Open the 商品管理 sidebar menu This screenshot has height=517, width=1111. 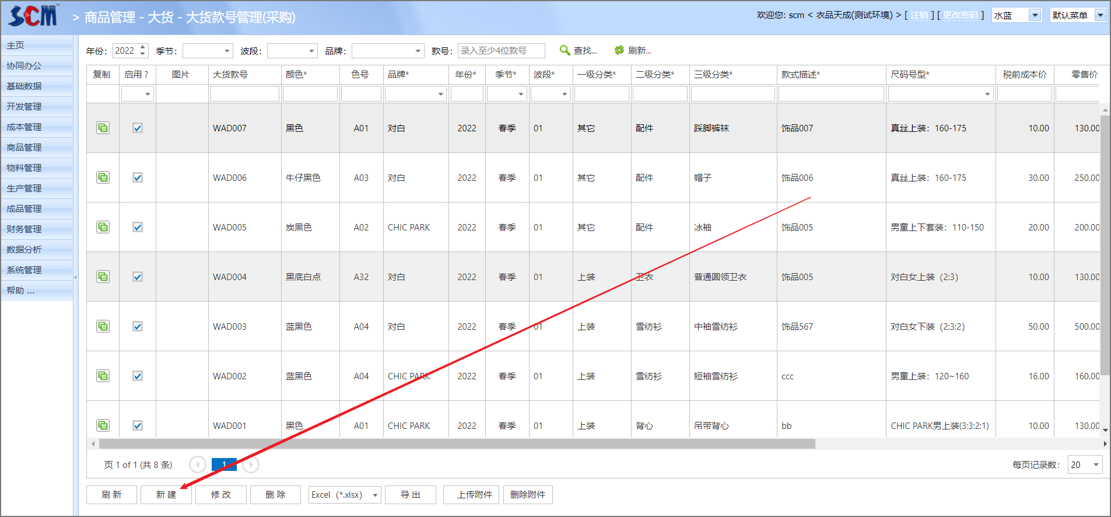(x=24, y=148)
